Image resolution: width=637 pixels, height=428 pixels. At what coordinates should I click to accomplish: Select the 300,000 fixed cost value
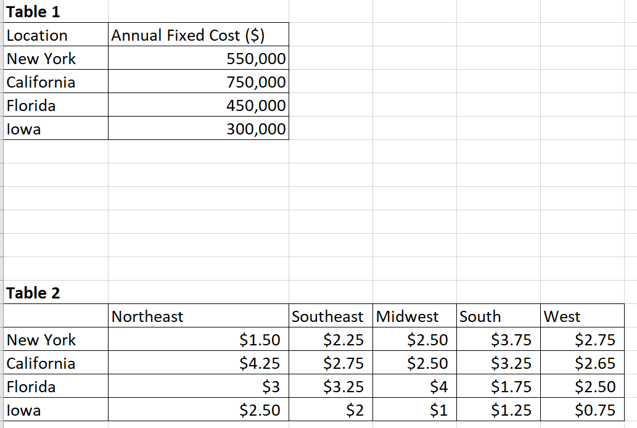click(198, 128)
